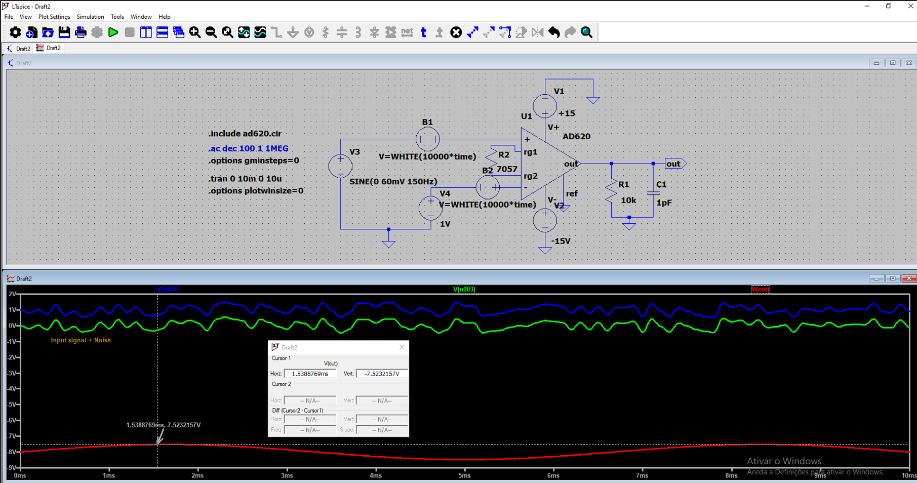Viewport: 917px width, 483px height.
Task: Zoom to fit using the magnifier icon
Action: [227, 32]
